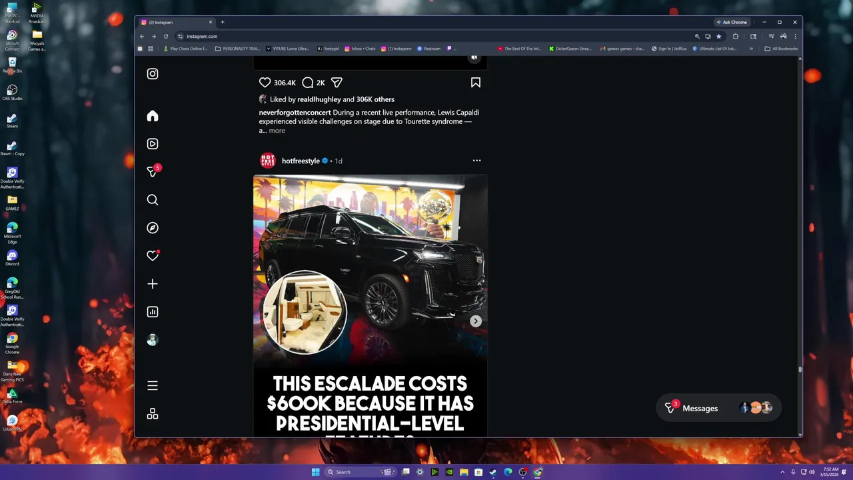Open Chrome three-dot menu
This screenshot has width=853, height=480.
click(795, 37)
